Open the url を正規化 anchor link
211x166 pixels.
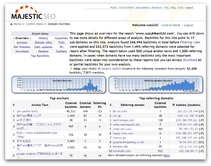tap(24, 120)
